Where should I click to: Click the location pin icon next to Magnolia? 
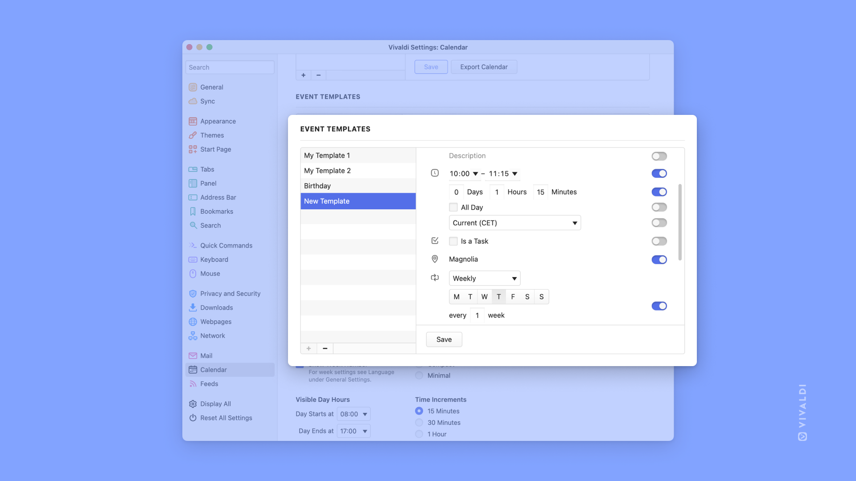click(435, 259)
